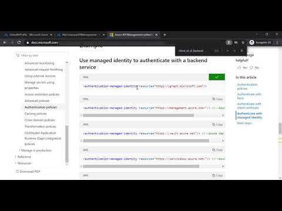Screen dimensions: 282x211
Task: Click right arrow of servicebus snippet scrollbar
Action: point(223,166)
